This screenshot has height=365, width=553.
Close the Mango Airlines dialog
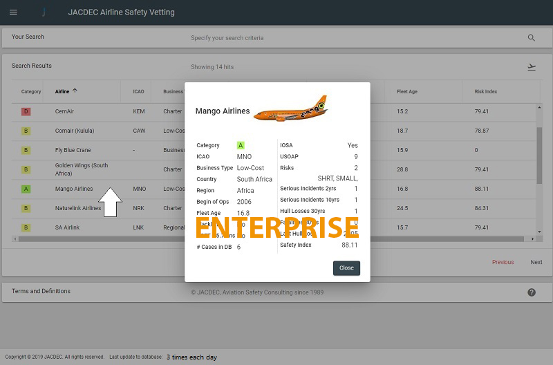pos(346,268)
